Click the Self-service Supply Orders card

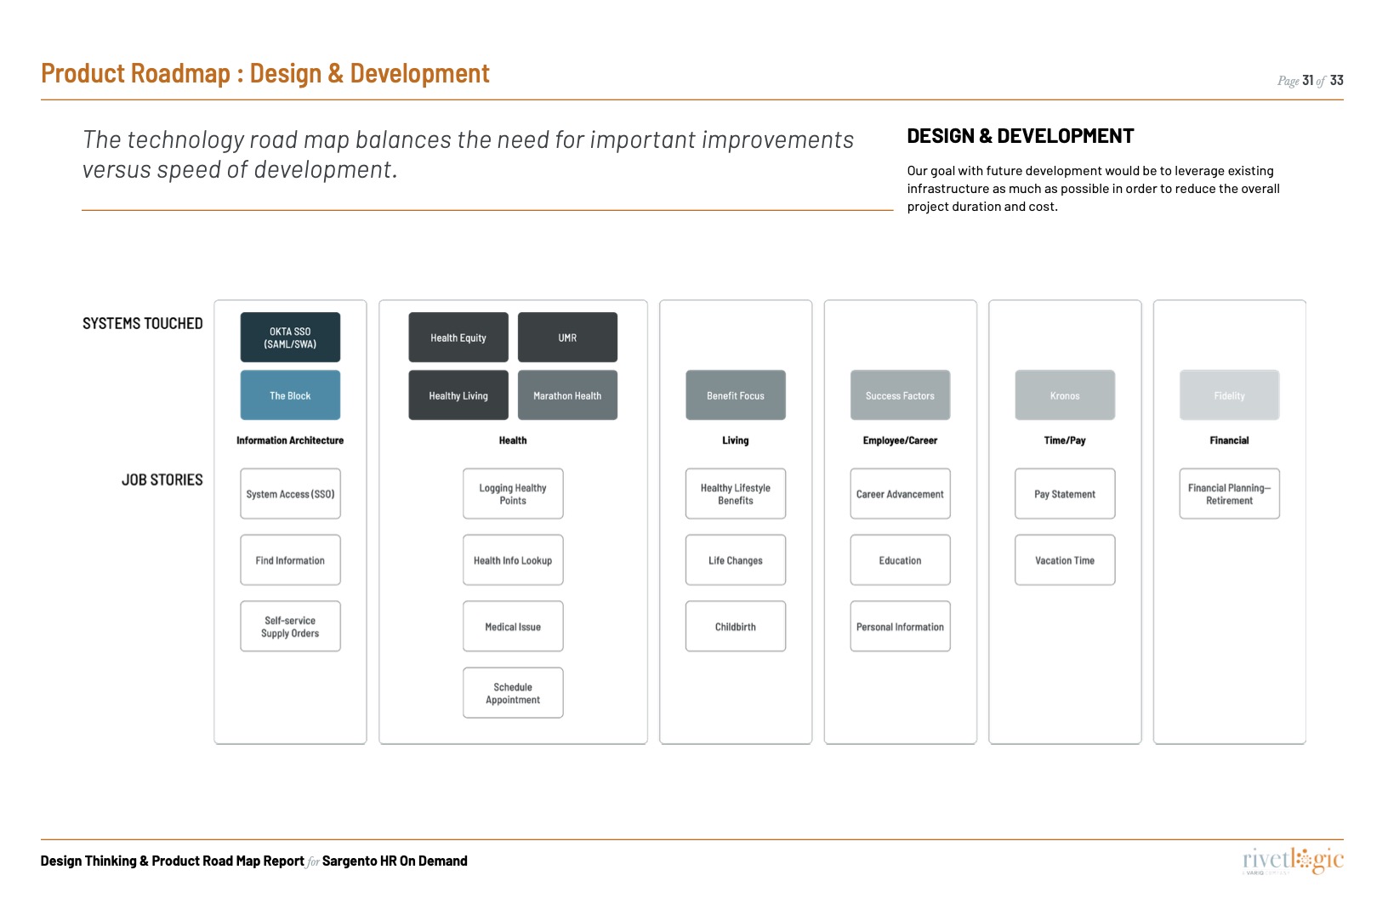point(290,627)
